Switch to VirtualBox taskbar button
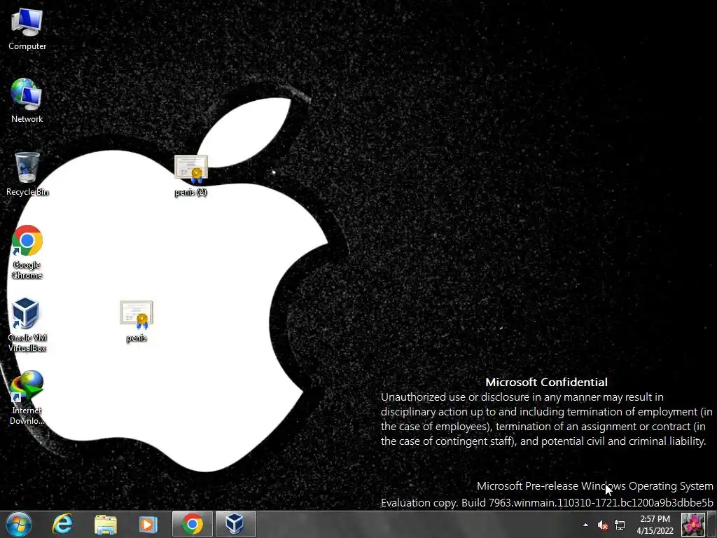This screenshot has width=717, height=538. 235,524
